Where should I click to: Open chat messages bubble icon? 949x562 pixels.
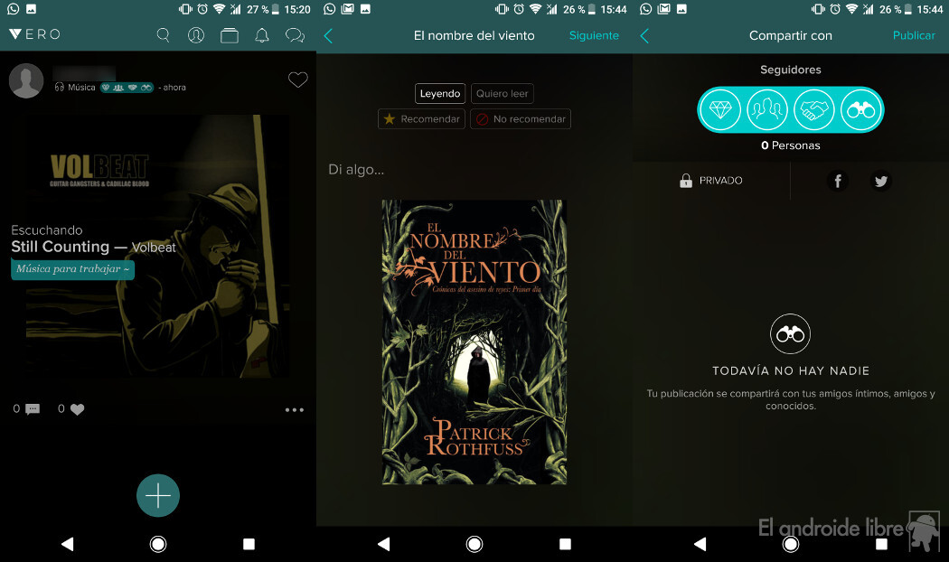(x=295, y=35)
